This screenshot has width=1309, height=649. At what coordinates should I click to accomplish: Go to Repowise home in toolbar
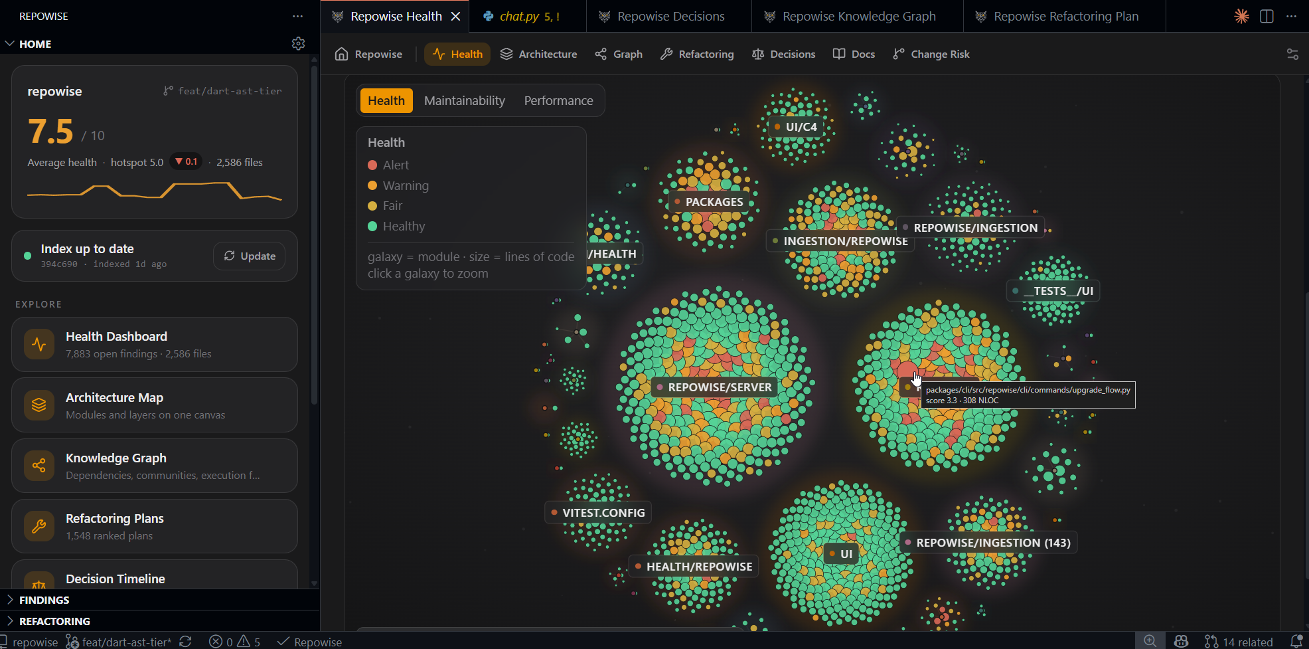pos(368,54)
